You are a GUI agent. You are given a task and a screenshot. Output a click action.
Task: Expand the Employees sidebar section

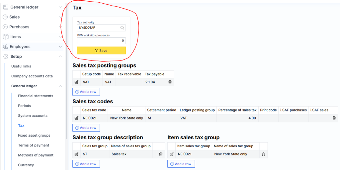[60, 47]
